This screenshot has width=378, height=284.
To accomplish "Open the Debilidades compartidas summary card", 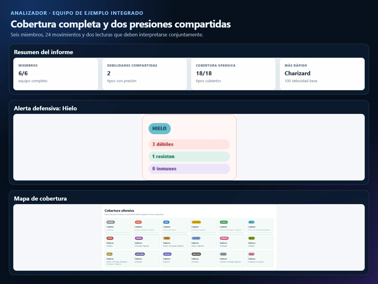I will point(145,74).
